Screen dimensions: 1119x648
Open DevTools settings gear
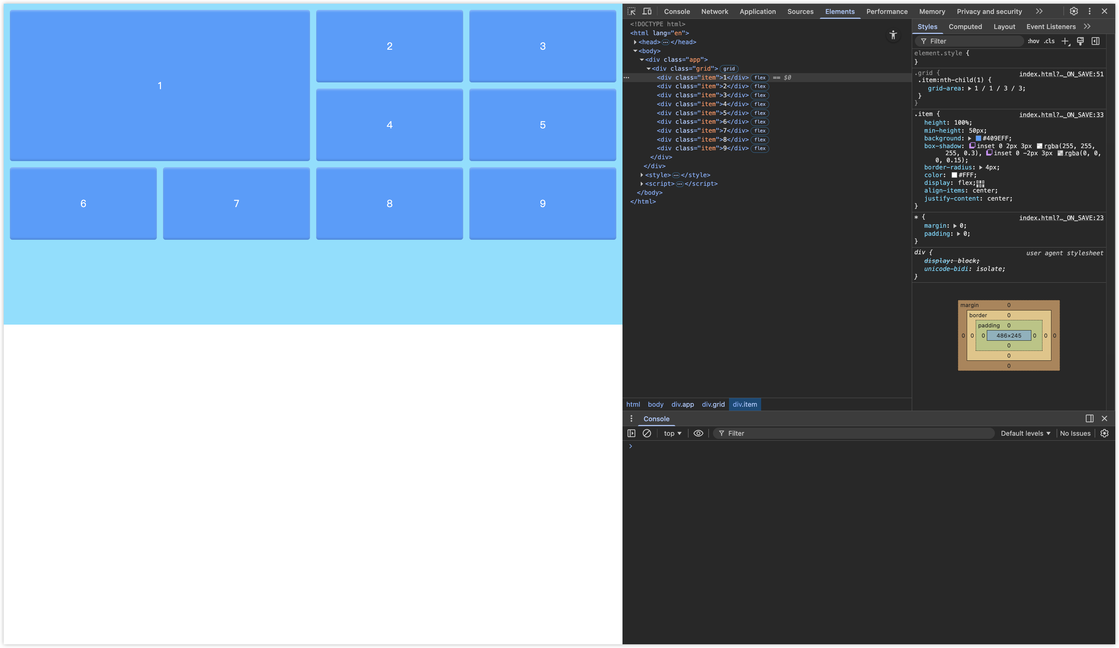(x=1074, y=11)
